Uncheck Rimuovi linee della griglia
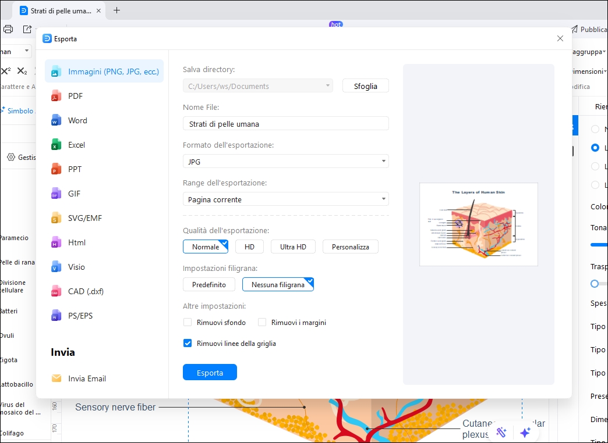This screenshot has width=608, height=443. tap(188, 343)
